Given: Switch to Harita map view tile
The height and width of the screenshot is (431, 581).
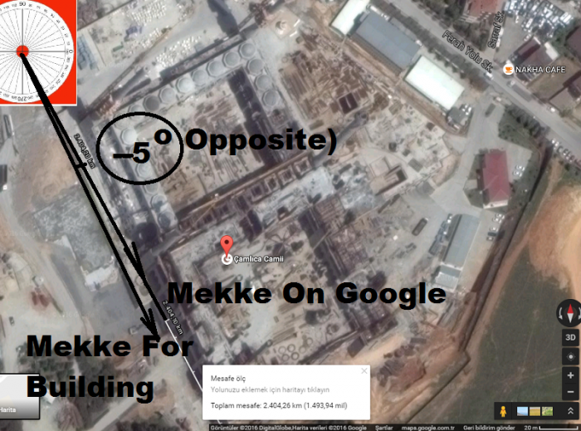Looking at the screenshot, I should click(x=19, y=396).
